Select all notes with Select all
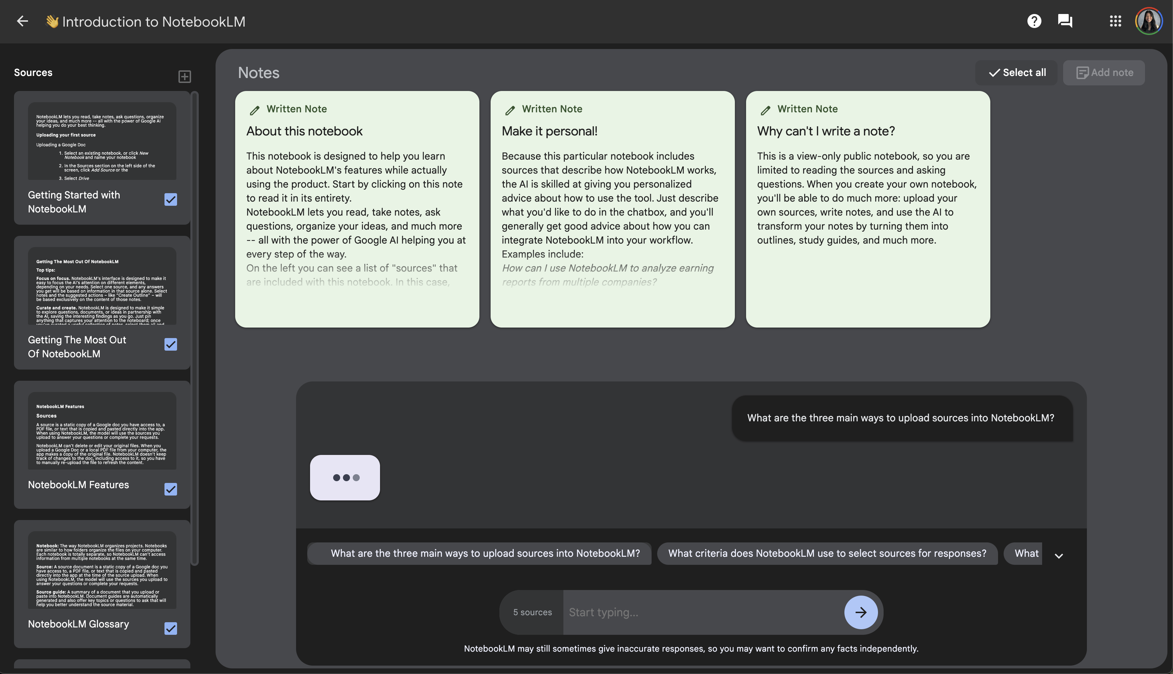 tap(1016, 72)
